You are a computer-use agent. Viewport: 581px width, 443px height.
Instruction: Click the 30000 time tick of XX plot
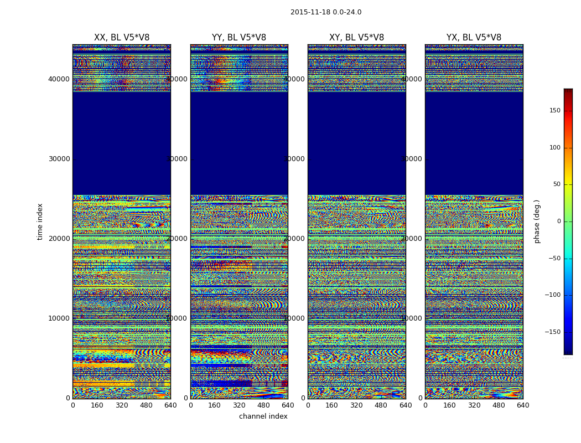[x=59, y=159]
